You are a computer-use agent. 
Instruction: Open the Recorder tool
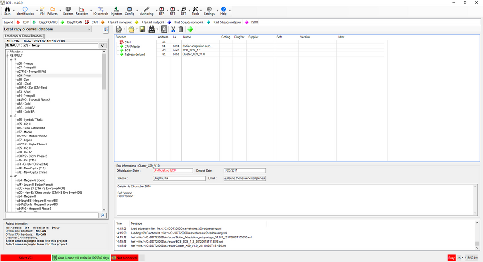82,11
